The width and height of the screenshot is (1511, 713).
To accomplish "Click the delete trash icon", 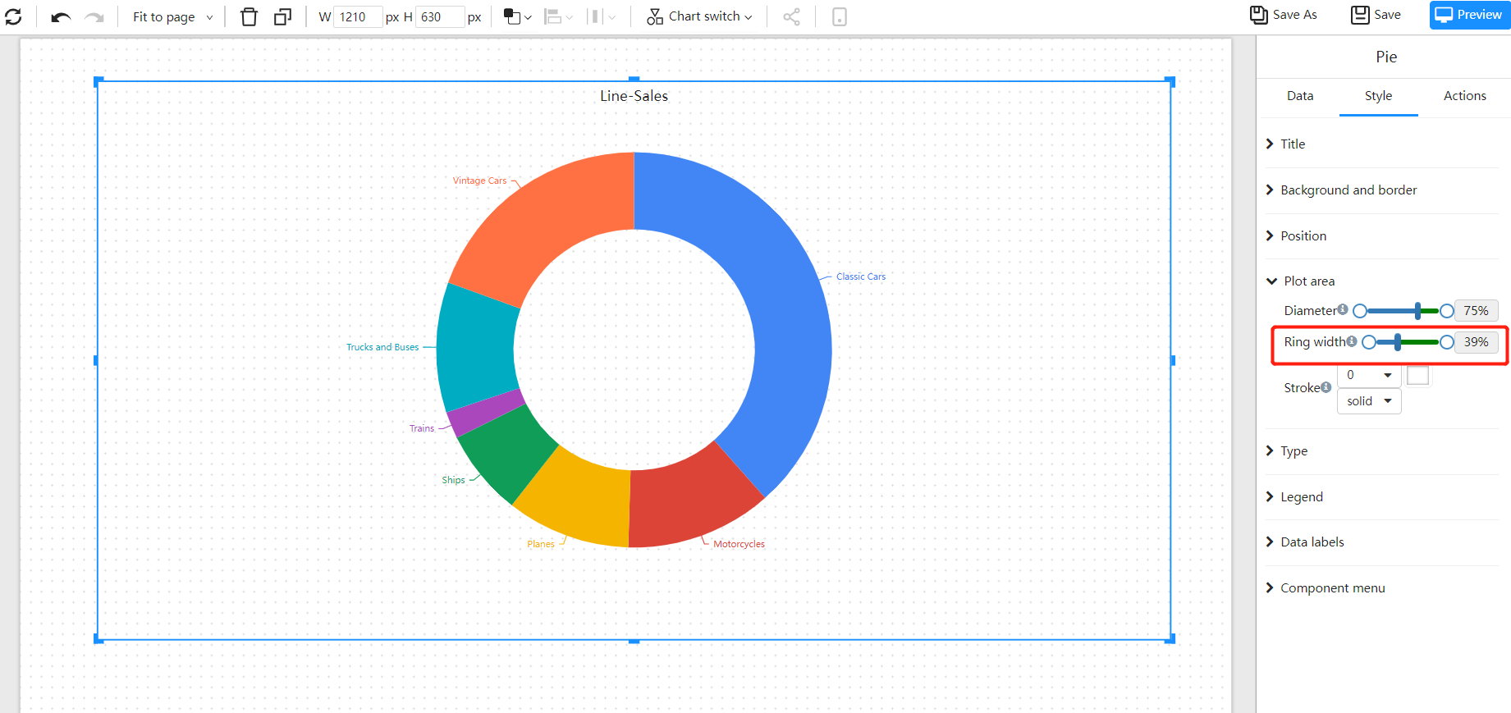I will pos(249,16).
